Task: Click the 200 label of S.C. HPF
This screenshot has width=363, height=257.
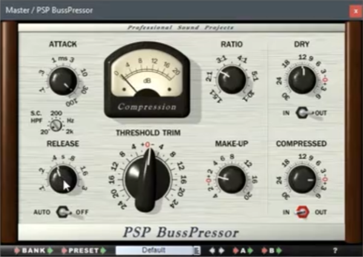Action: click(56, 113)
